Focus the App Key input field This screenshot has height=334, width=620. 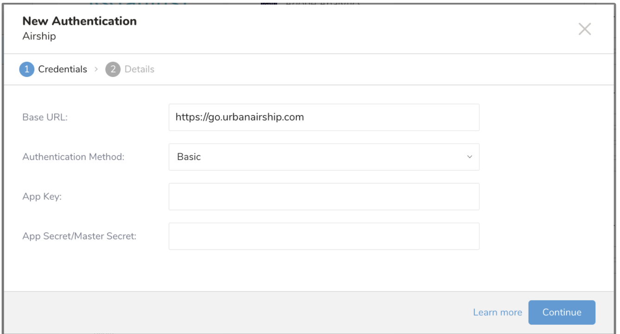coord(323,197)
